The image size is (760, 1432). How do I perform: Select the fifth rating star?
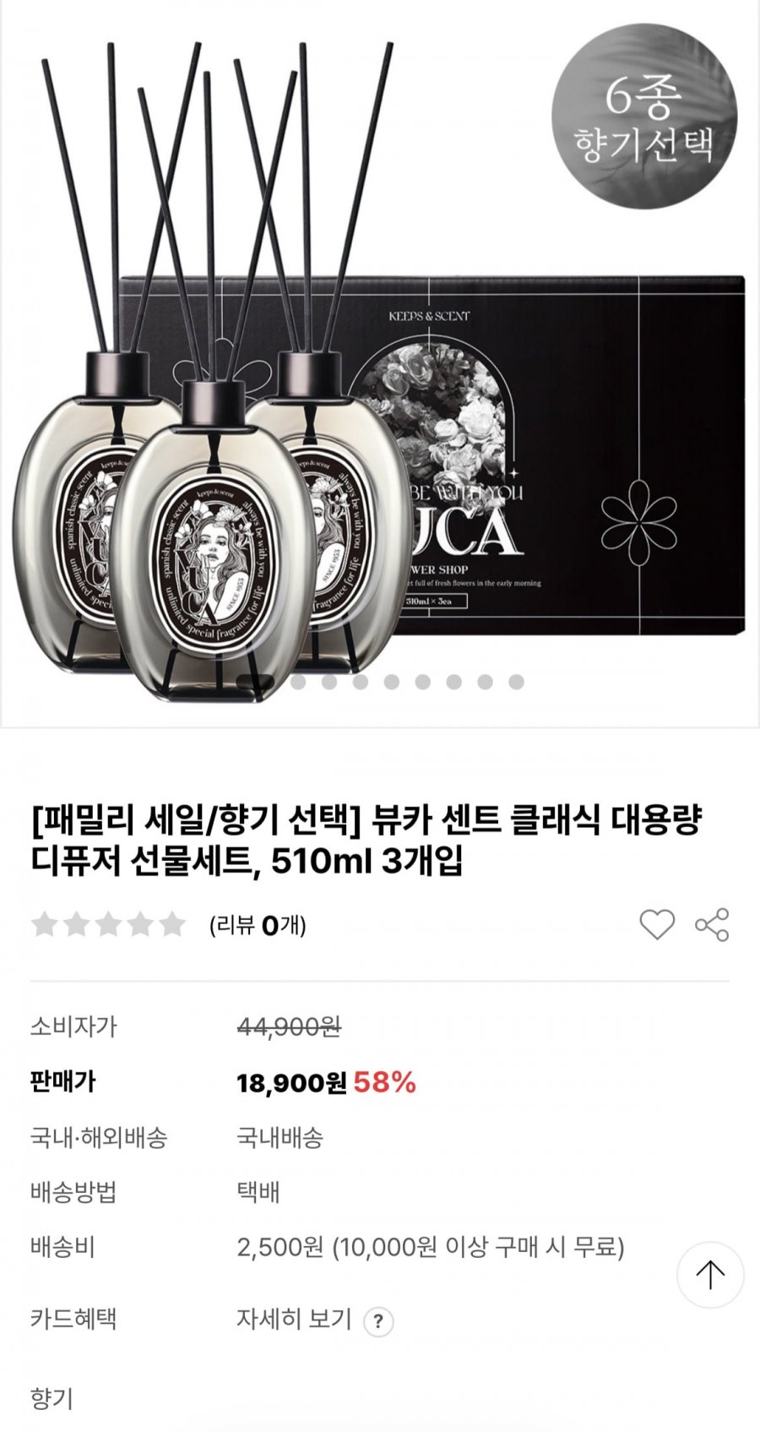coord(172,924)
